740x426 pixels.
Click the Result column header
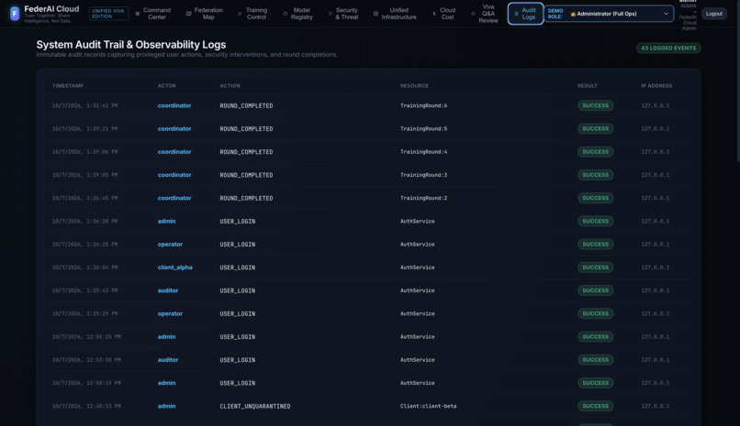[x=587, y=86]
